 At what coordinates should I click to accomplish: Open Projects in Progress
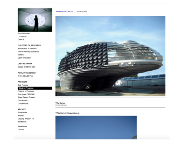click(26, 91)
